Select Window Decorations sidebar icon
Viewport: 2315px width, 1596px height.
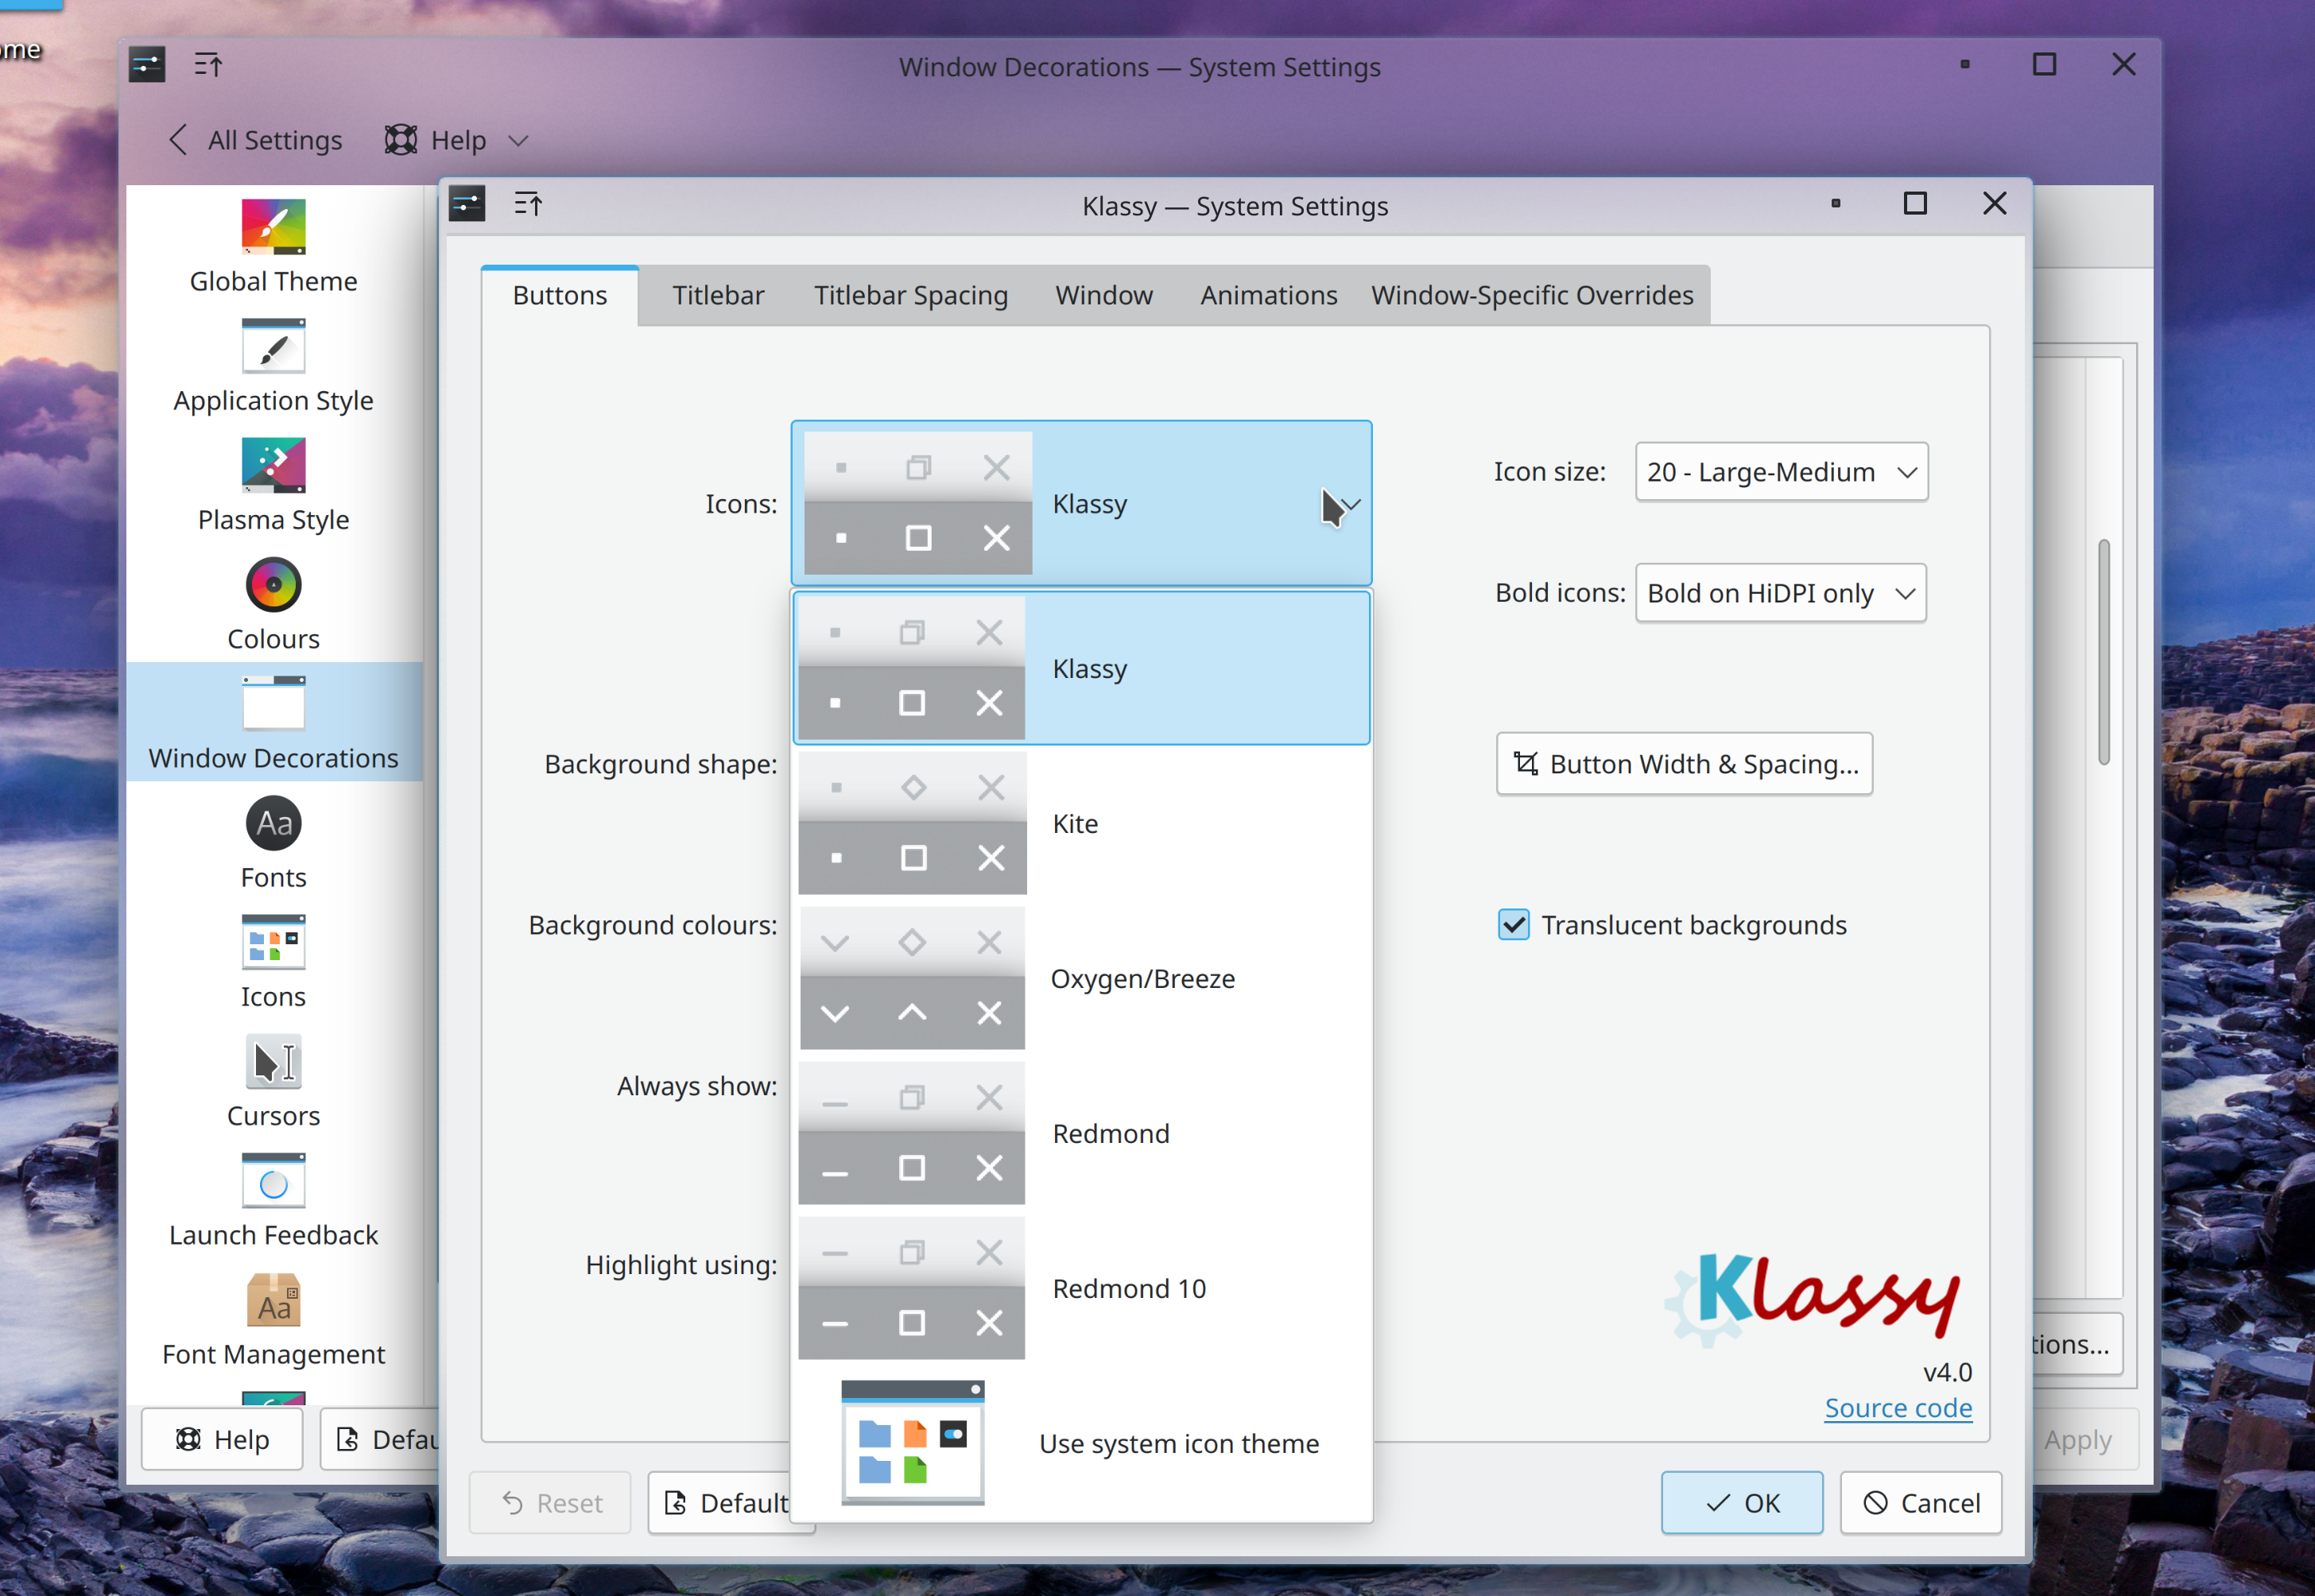(273, 704)
